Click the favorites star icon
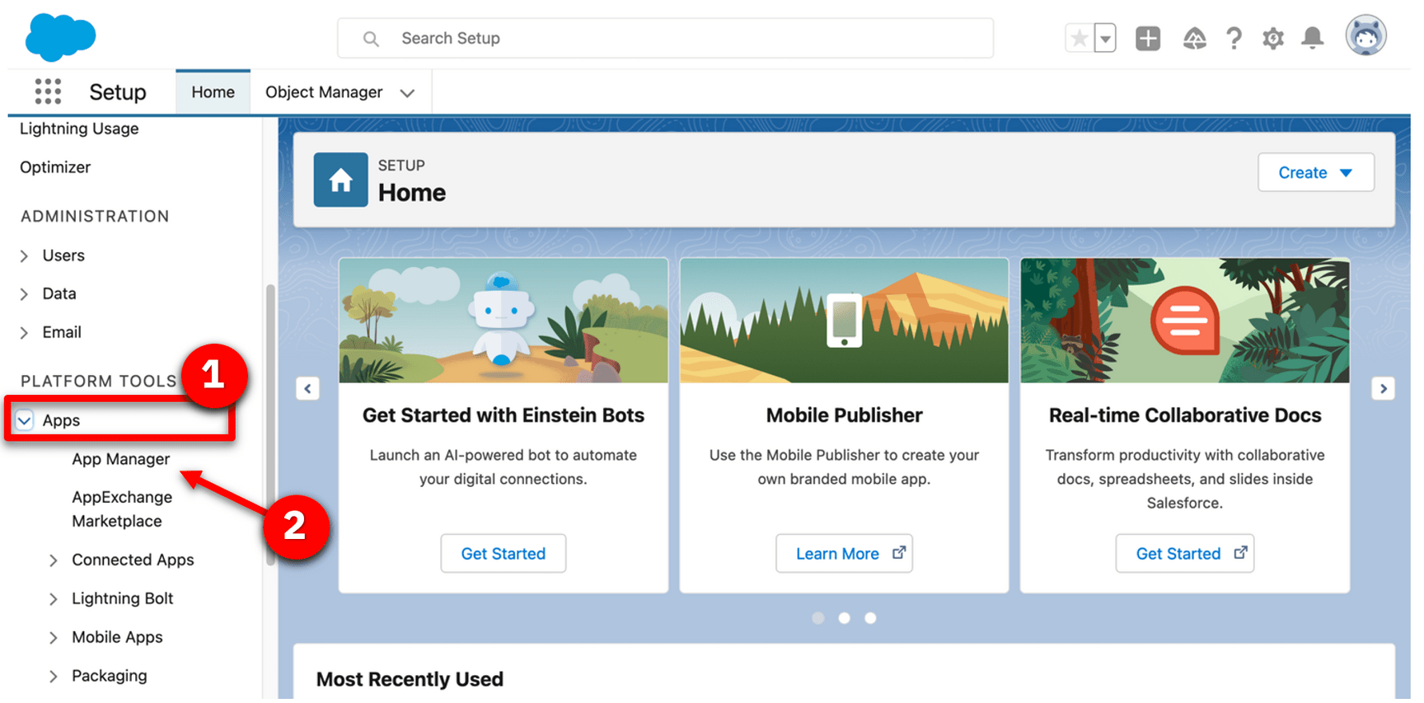 pyautogui.click(x=1079, y=39)
